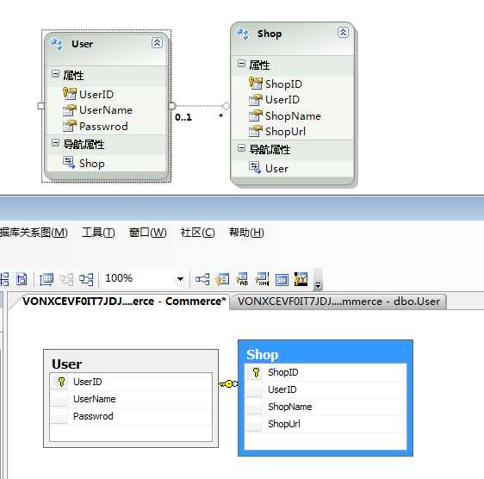Select the ShopUrl column in Shop table
The width and height of the screenshot is (484, 479).
click(284, 424)
